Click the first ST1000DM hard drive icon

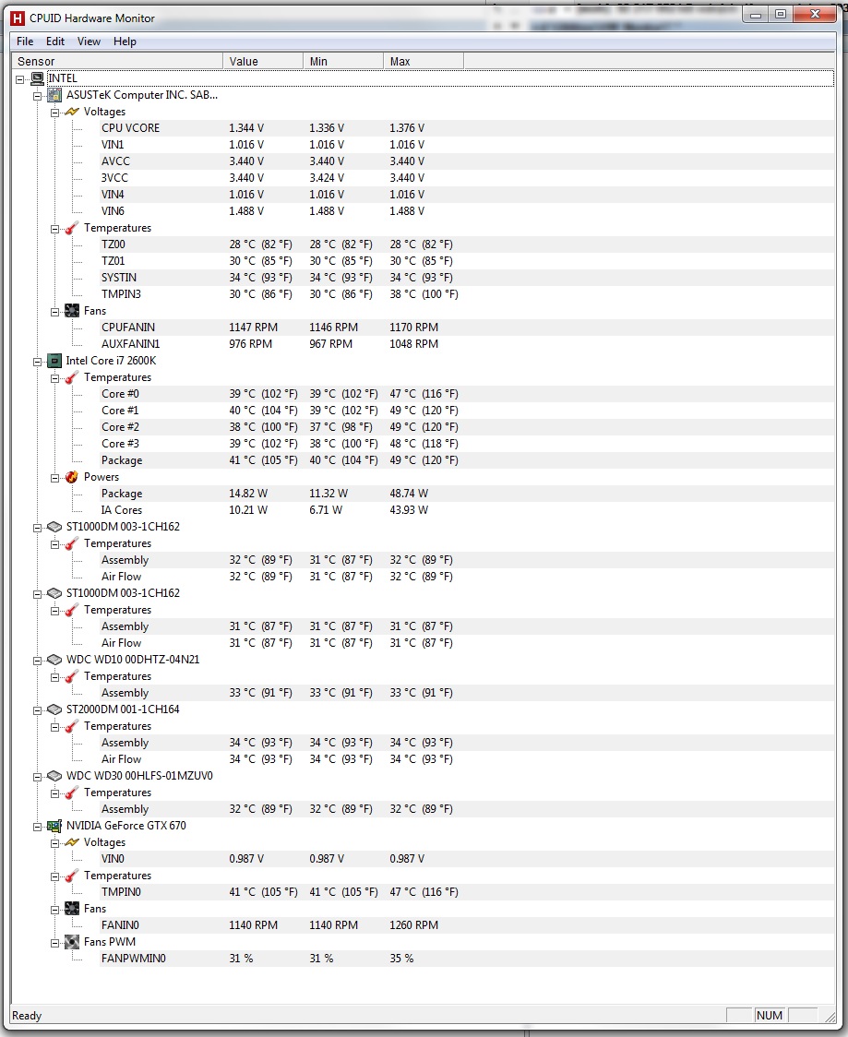tap(54, 527)
